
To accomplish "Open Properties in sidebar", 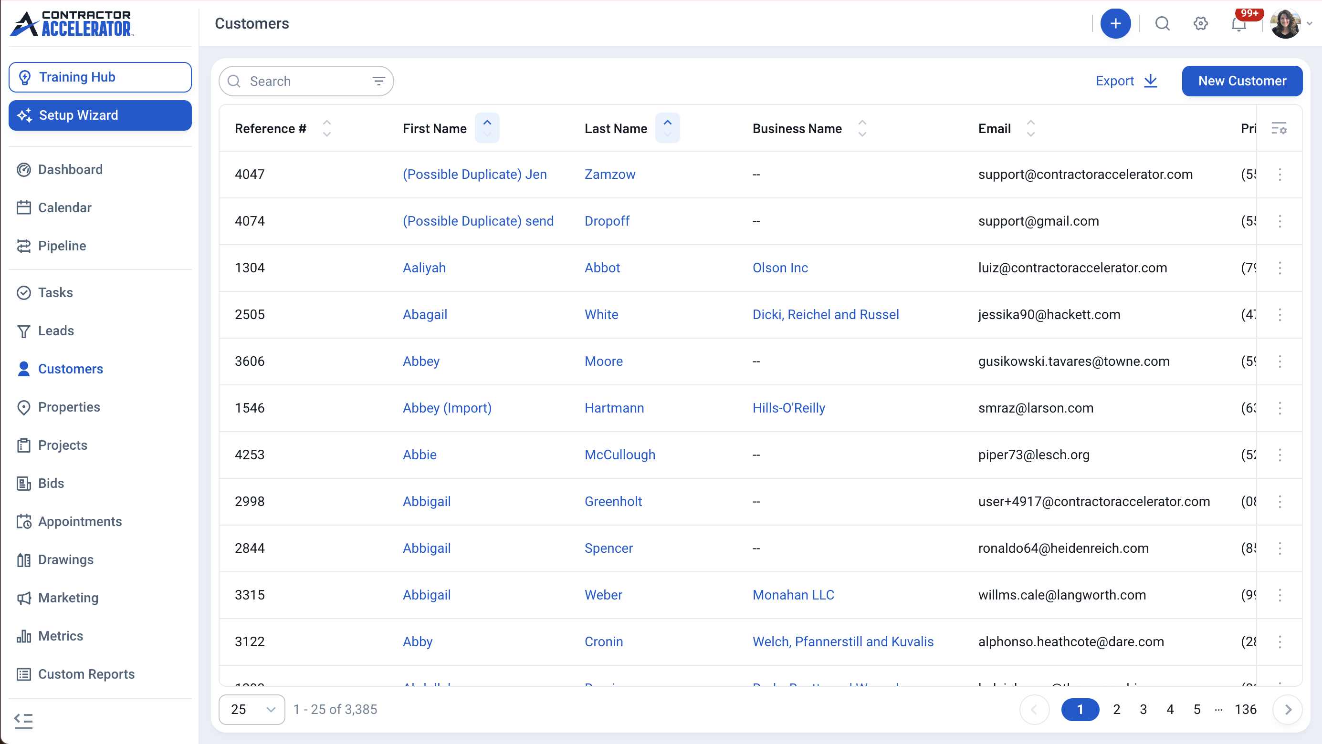I will pos(69,407).
